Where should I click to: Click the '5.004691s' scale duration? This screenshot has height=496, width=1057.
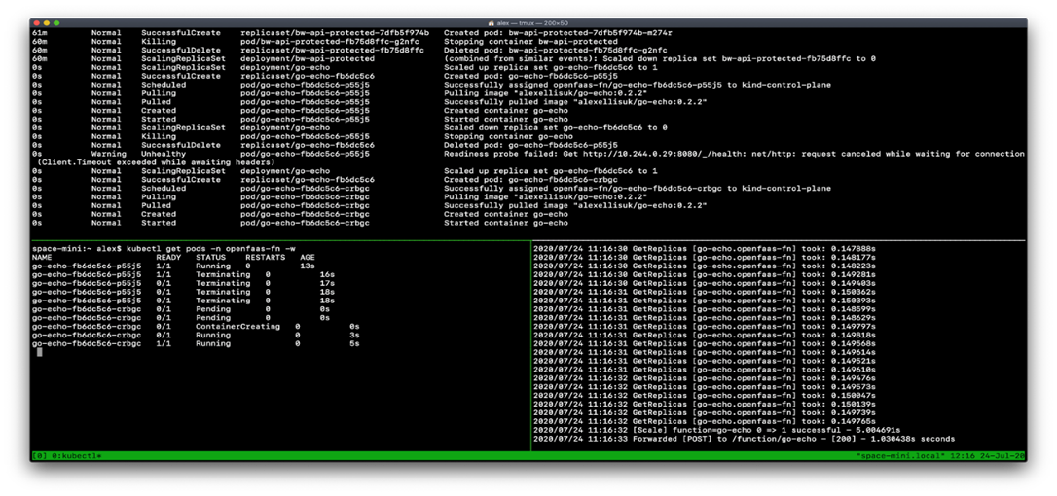coord(876,430)
